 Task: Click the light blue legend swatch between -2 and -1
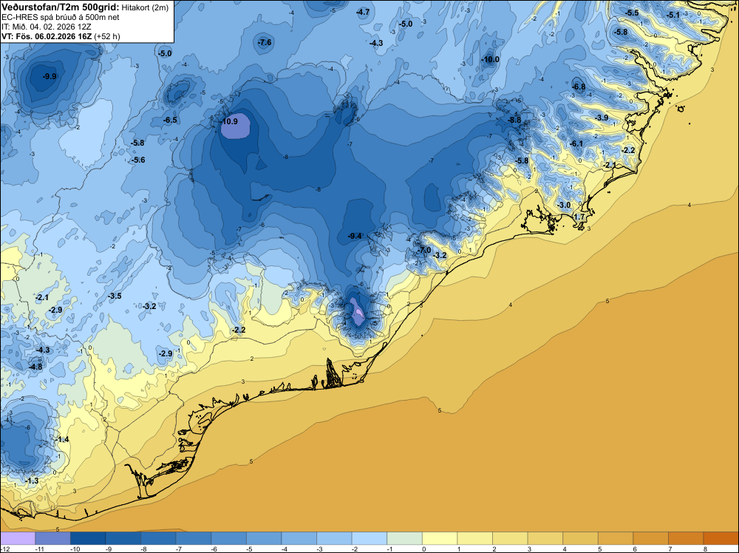coord(369,538)
